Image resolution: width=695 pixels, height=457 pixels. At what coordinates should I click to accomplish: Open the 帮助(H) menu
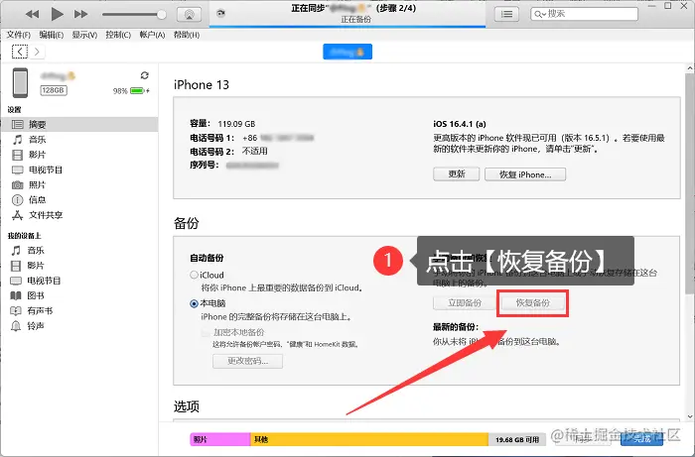coord(187,35)
